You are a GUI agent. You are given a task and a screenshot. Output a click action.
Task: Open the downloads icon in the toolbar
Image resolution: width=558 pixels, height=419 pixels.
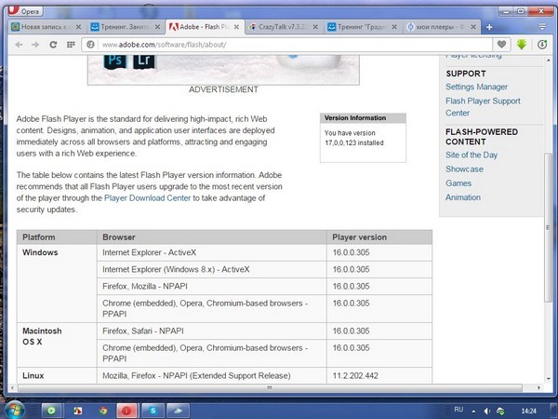(542, 45)
